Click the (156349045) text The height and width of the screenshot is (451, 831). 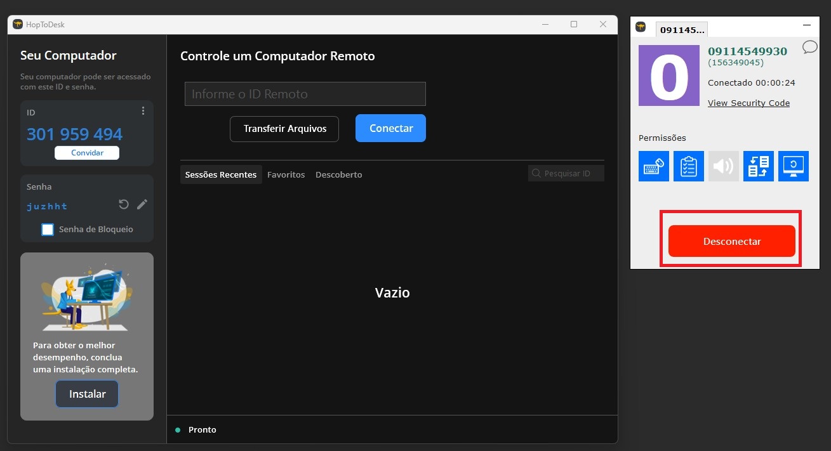[x=736, y=63]
